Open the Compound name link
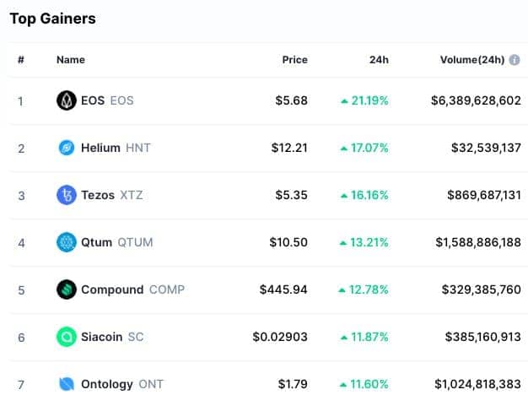The width and height of the screenshot is (528, 395). click(x=112, y=289)
